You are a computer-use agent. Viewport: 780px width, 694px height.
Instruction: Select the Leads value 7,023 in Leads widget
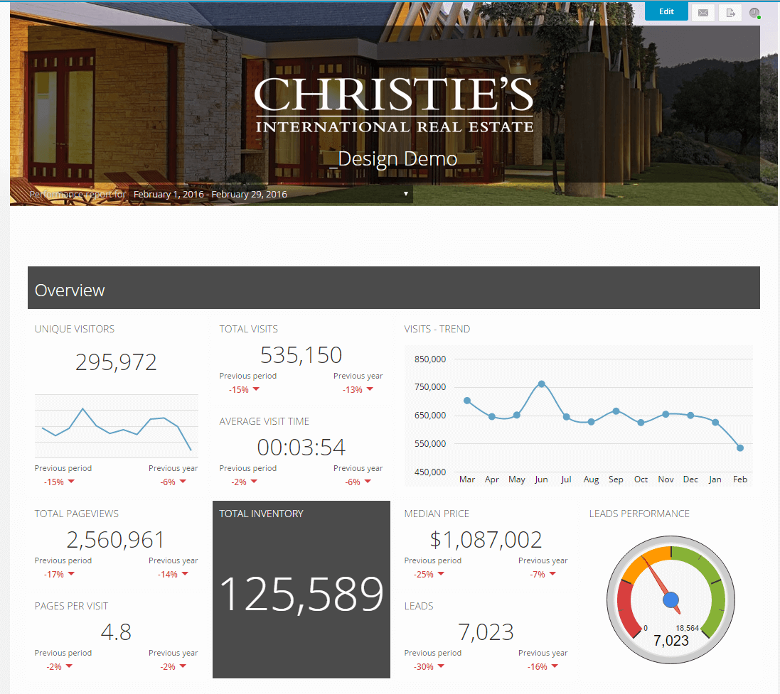pos(486,632)
